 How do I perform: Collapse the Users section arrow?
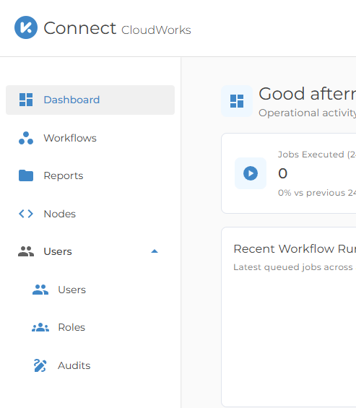pyautogui.click(x=155, y=251)
